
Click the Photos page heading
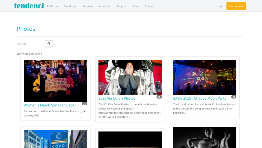pos(26,29)
